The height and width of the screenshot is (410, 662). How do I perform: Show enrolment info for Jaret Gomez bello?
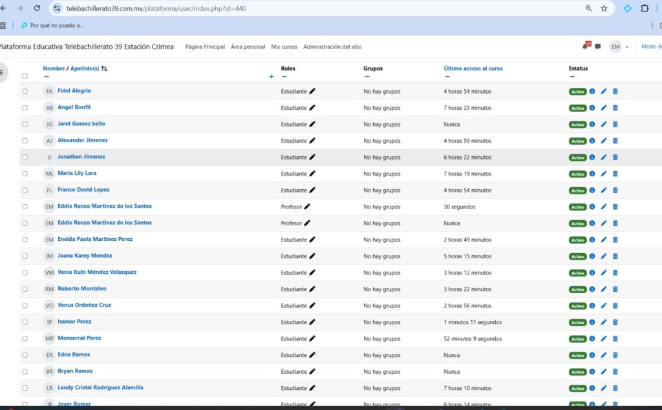(x=592, y=125)
